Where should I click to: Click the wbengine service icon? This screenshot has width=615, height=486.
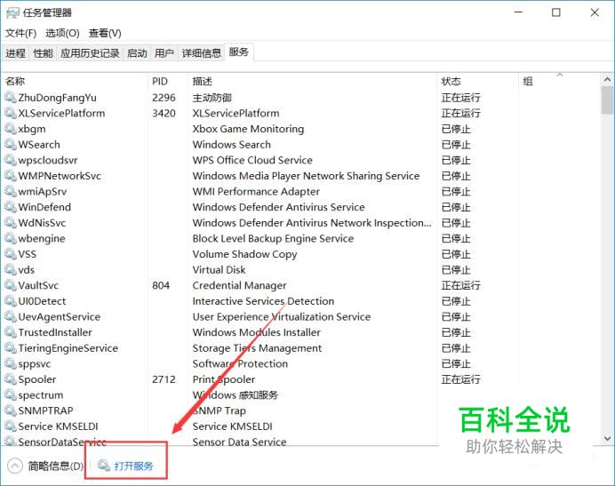(x=10, y=238)
